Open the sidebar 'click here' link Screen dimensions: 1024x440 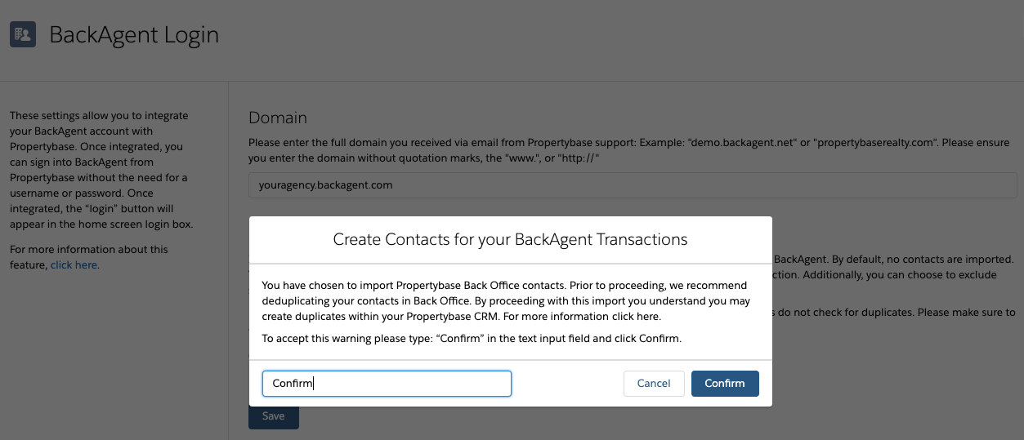74,265
